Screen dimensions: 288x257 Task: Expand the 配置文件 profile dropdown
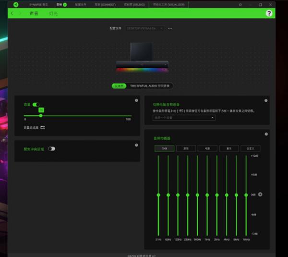click(x=145, y=28)
